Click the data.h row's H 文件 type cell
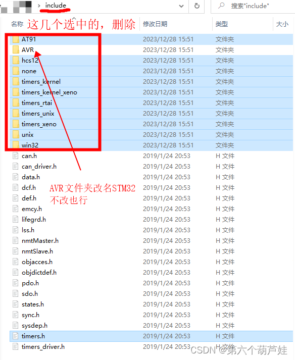Screen dimensions: 295x360 point(225,177)
